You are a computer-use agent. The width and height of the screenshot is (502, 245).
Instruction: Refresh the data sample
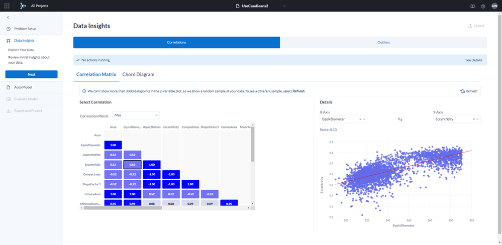click(469, 91)
